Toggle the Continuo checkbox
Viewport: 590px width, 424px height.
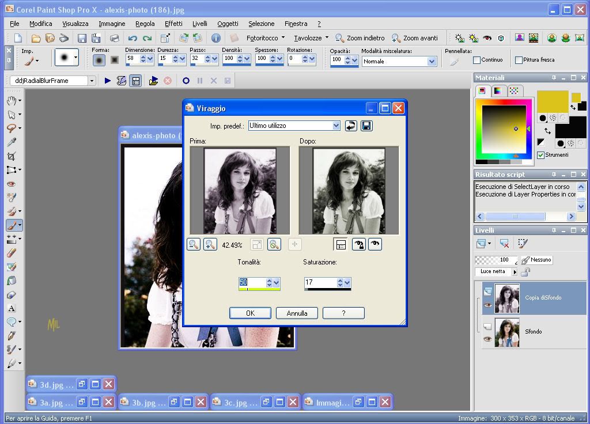pyautogui.click(x=476, y=60)
